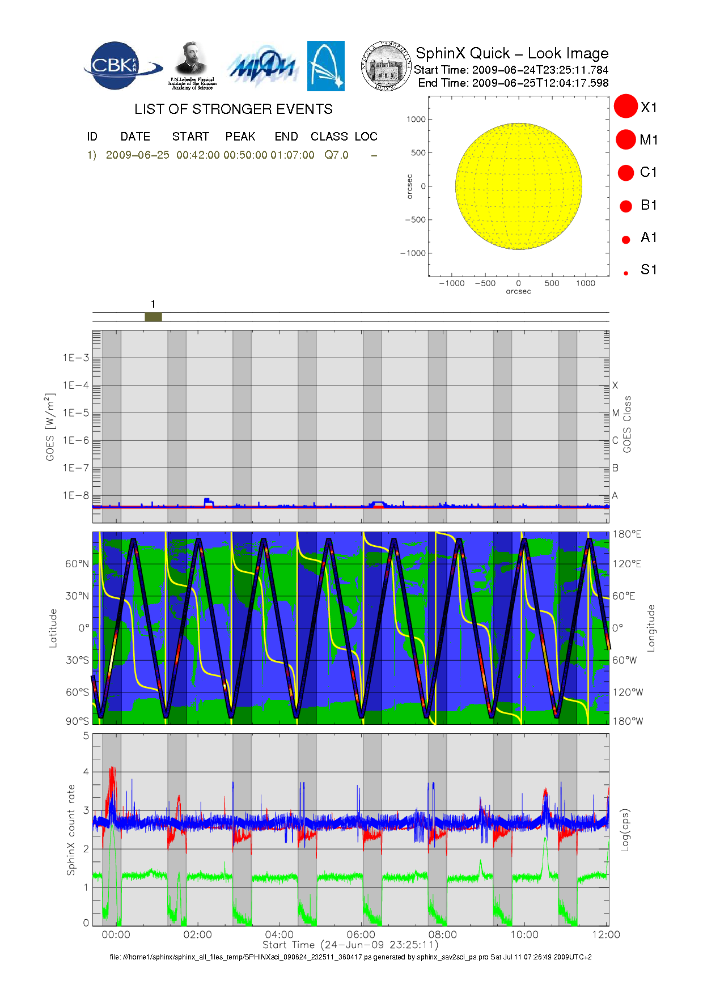Click the 00:50:00 peak time entry
This screenshot has height=994, width=703.
pyautogui.click(x=245, y=155)
